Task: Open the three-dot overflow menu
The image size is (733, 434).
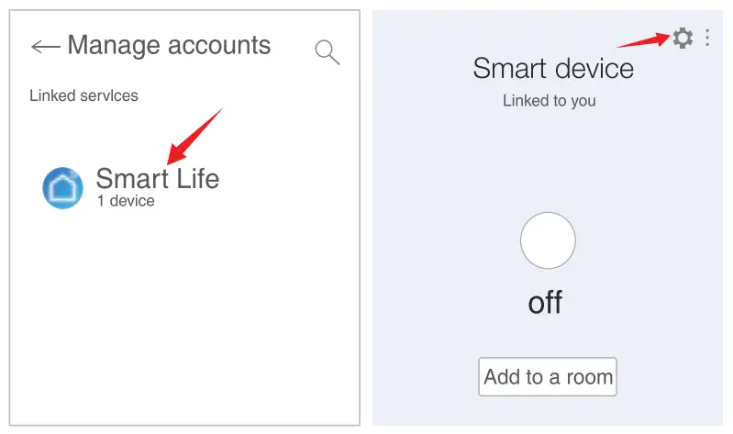Action: click(x=707, y=38)
